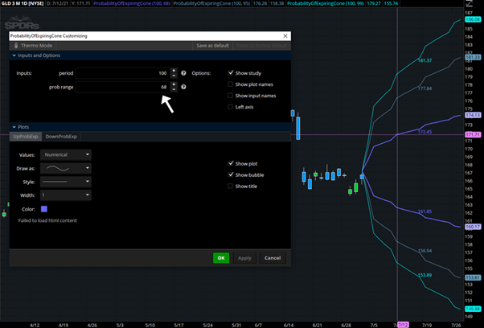Screen dimensions: 484x328
Task: Click into the prob range input field
Action: pyautogui.click(x=122, y=87)
